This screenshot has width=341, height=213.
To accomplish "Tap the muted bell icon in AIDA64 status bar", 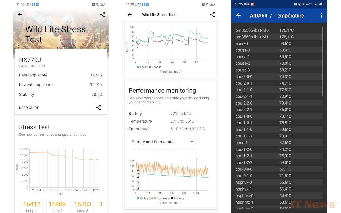I will tap(299, 4).
